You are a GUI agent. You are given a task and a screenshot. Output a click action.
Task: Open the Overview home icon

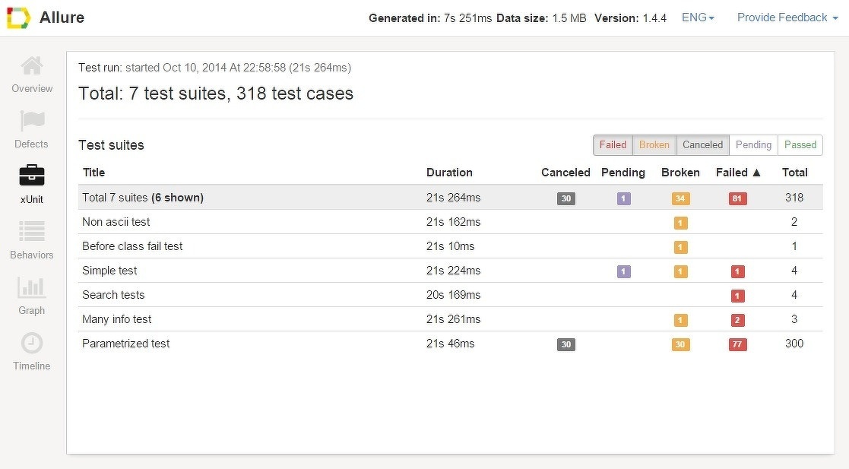click(32, 67)
